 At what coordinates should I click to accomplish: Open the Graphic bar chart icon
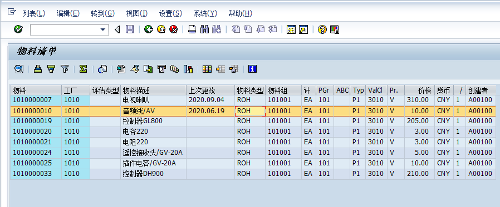pos(188,69)
